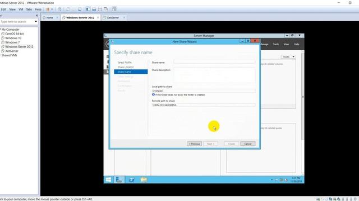359x201 pixels.
Task: Click the Remote path to share field
Action: click(x=203, y=105)
